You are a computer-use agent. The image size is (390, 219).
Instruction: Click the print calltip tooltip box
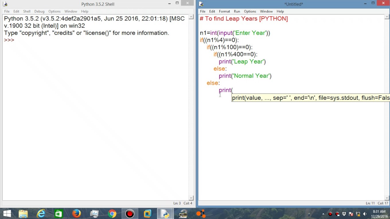pyautogui.click(x=310, y=98)
